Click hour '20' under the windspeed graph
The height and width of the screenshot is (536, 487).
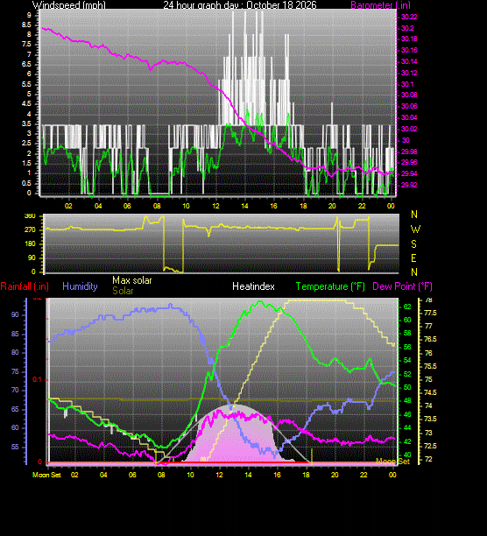pyautogui.click(x=332, y=206)
